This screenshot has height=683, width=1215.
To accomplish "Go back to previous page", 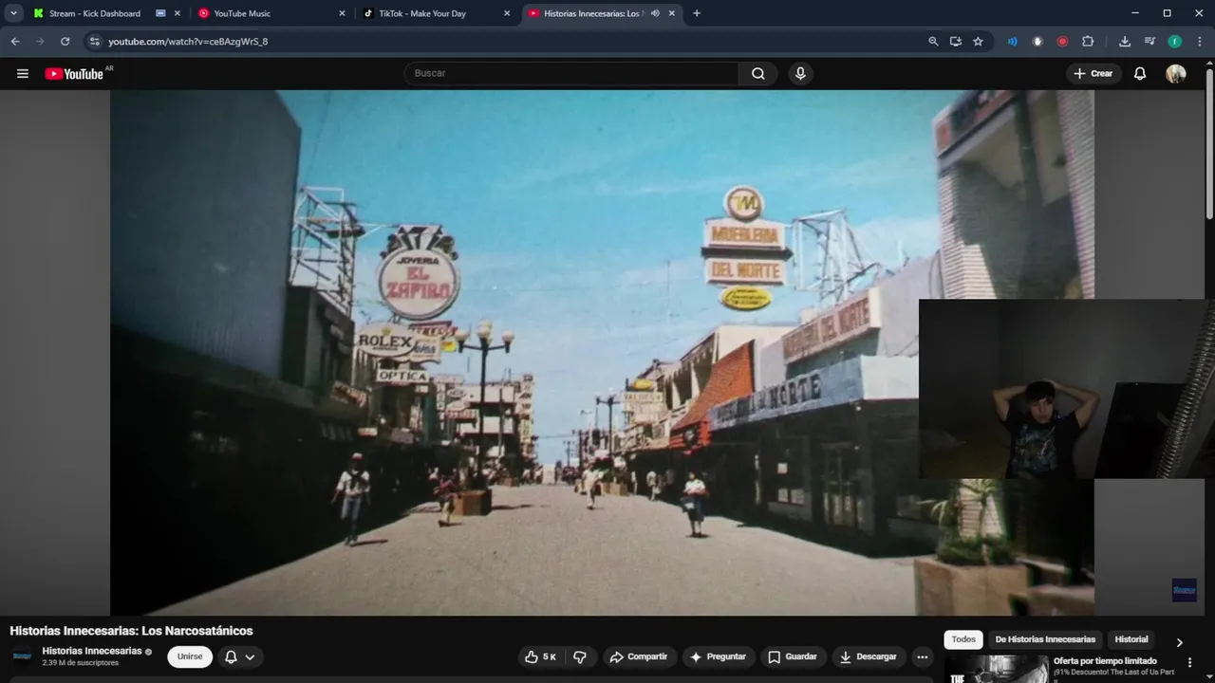I will click(x=15, y=42).
